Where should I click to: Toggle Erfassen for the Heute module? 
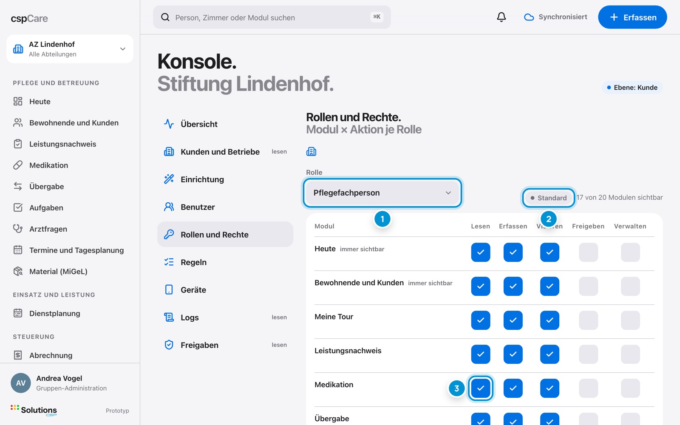click(513, 252)
